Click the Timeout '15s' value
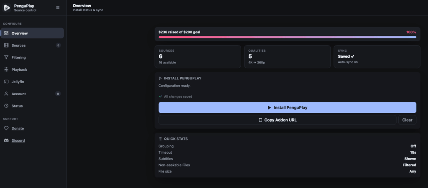The height and width of the screenshot is (188, 428). point(413,152)
